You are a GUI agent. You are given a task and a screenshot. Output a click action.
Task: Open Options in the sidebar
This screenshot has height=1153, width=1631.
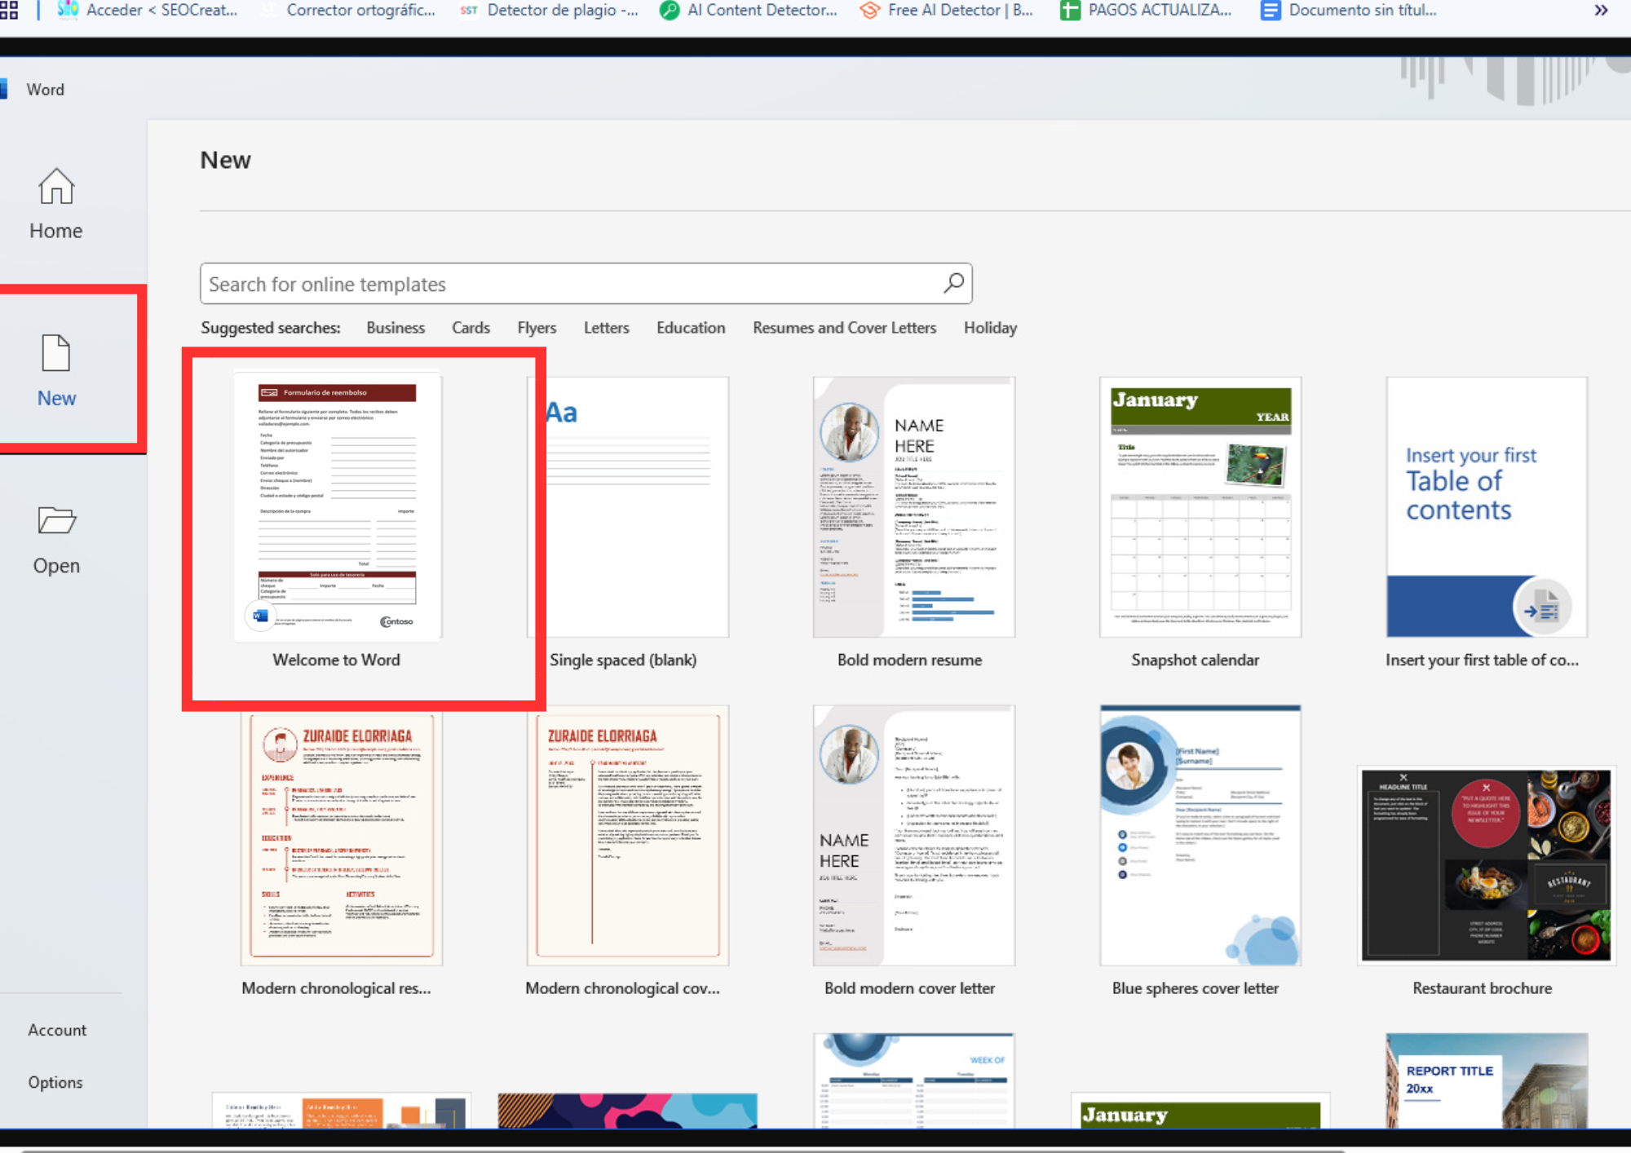pos(55,1082)
